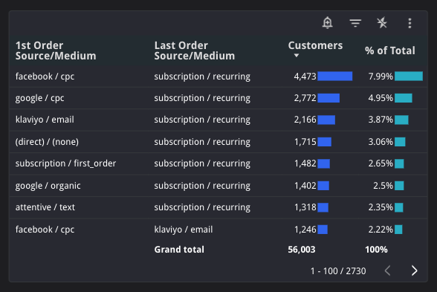Sort by Customers column header

click(x=315, y=45)
